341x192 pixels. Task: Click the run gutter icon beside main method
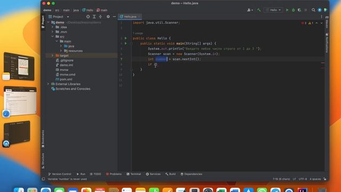click(126, 43)
